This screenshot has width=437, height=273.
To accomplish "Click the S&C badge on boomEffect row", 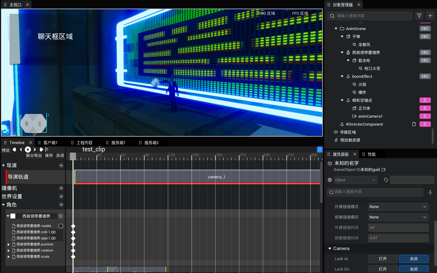I will click(x=425, y=76).
